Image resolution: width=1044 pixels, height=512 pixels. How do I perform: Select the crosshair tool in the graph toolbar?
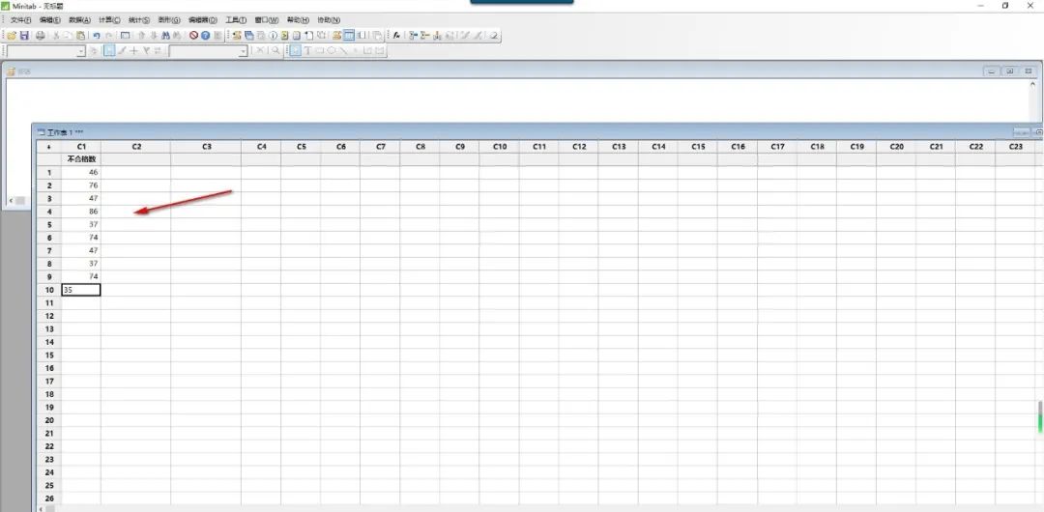point(133,50)
